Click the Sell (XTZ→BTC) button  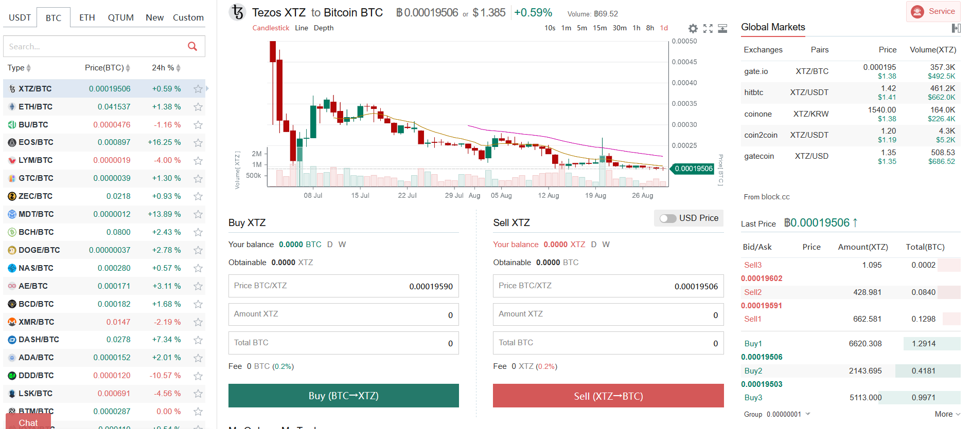tap(608, 396)
